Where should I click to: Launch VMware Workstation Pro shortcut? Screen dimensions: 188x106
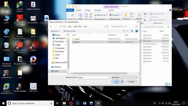6,89
